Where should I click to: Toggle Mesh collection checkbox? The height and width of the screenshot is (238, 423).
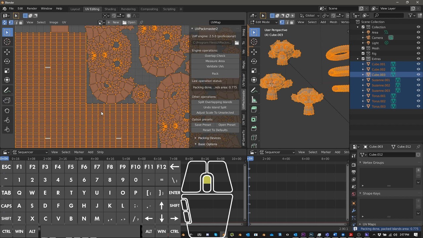point(363,48)
